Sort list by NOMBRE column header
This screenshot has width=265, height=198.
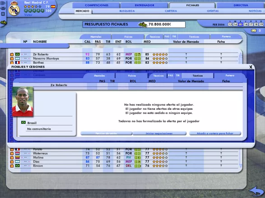click(x=40, y=41)
